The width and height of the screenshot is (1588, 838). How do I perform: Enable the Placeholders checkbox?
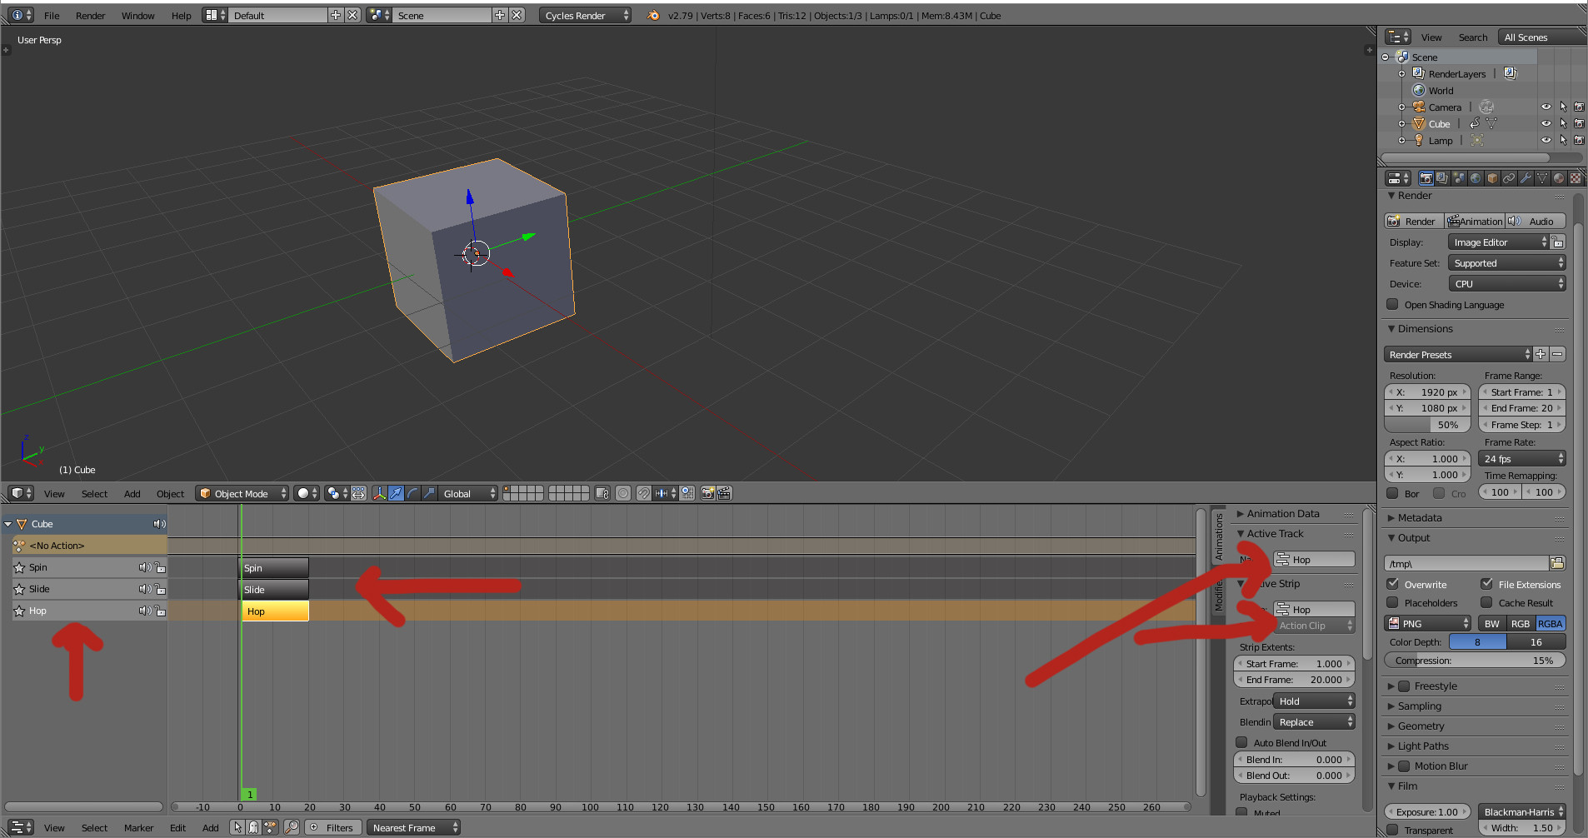(1392, 602)
